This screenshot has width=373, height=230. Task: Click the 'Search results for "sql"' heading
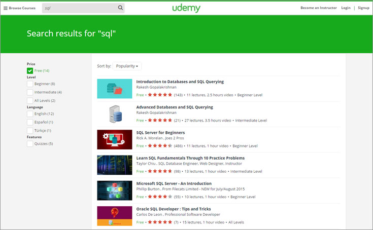[71, 33]
